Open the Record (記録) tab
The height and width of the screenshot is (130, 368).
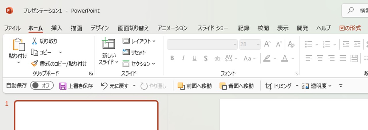coord(244,28)
